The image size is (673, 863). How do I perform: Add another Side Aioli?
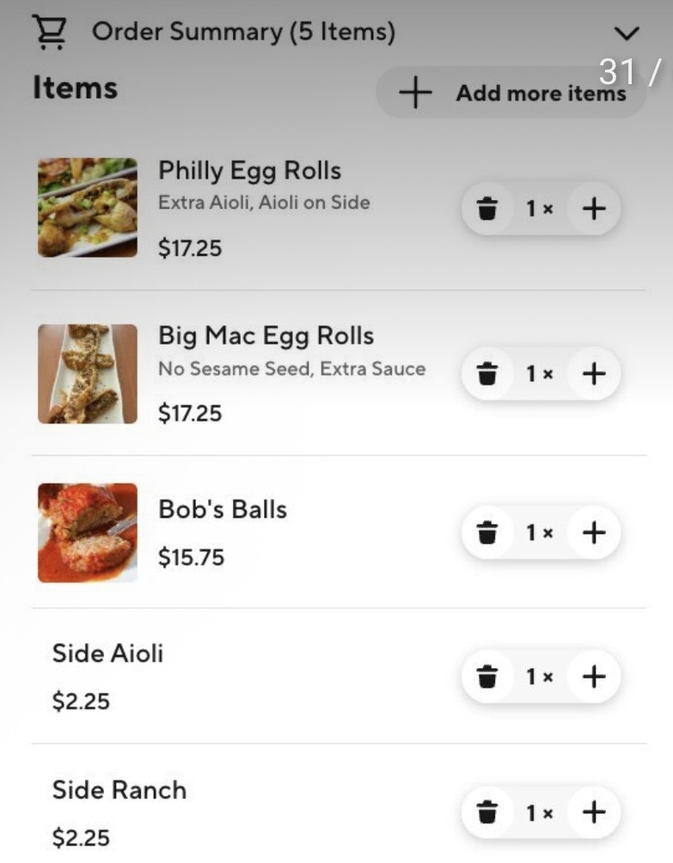pos(594,677)
